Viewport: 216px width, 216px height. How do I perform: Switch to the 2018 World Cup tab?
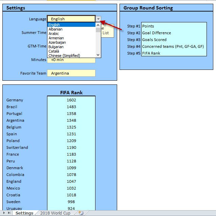[x=55, y=213]
